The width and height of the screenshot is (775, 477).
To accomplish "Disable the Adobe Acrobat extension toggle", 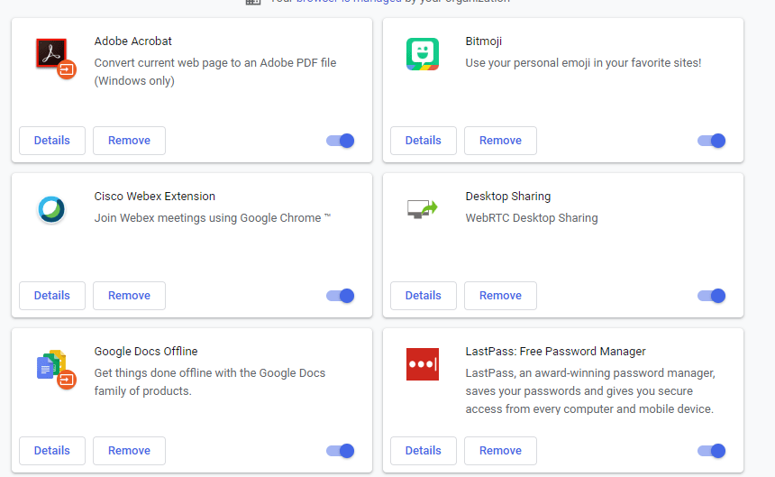I will coord(340,141).
